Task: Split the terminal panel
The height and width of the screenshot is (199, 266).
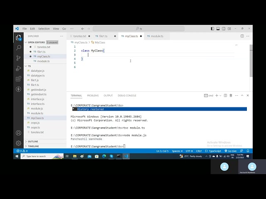Action: [225, 95]
